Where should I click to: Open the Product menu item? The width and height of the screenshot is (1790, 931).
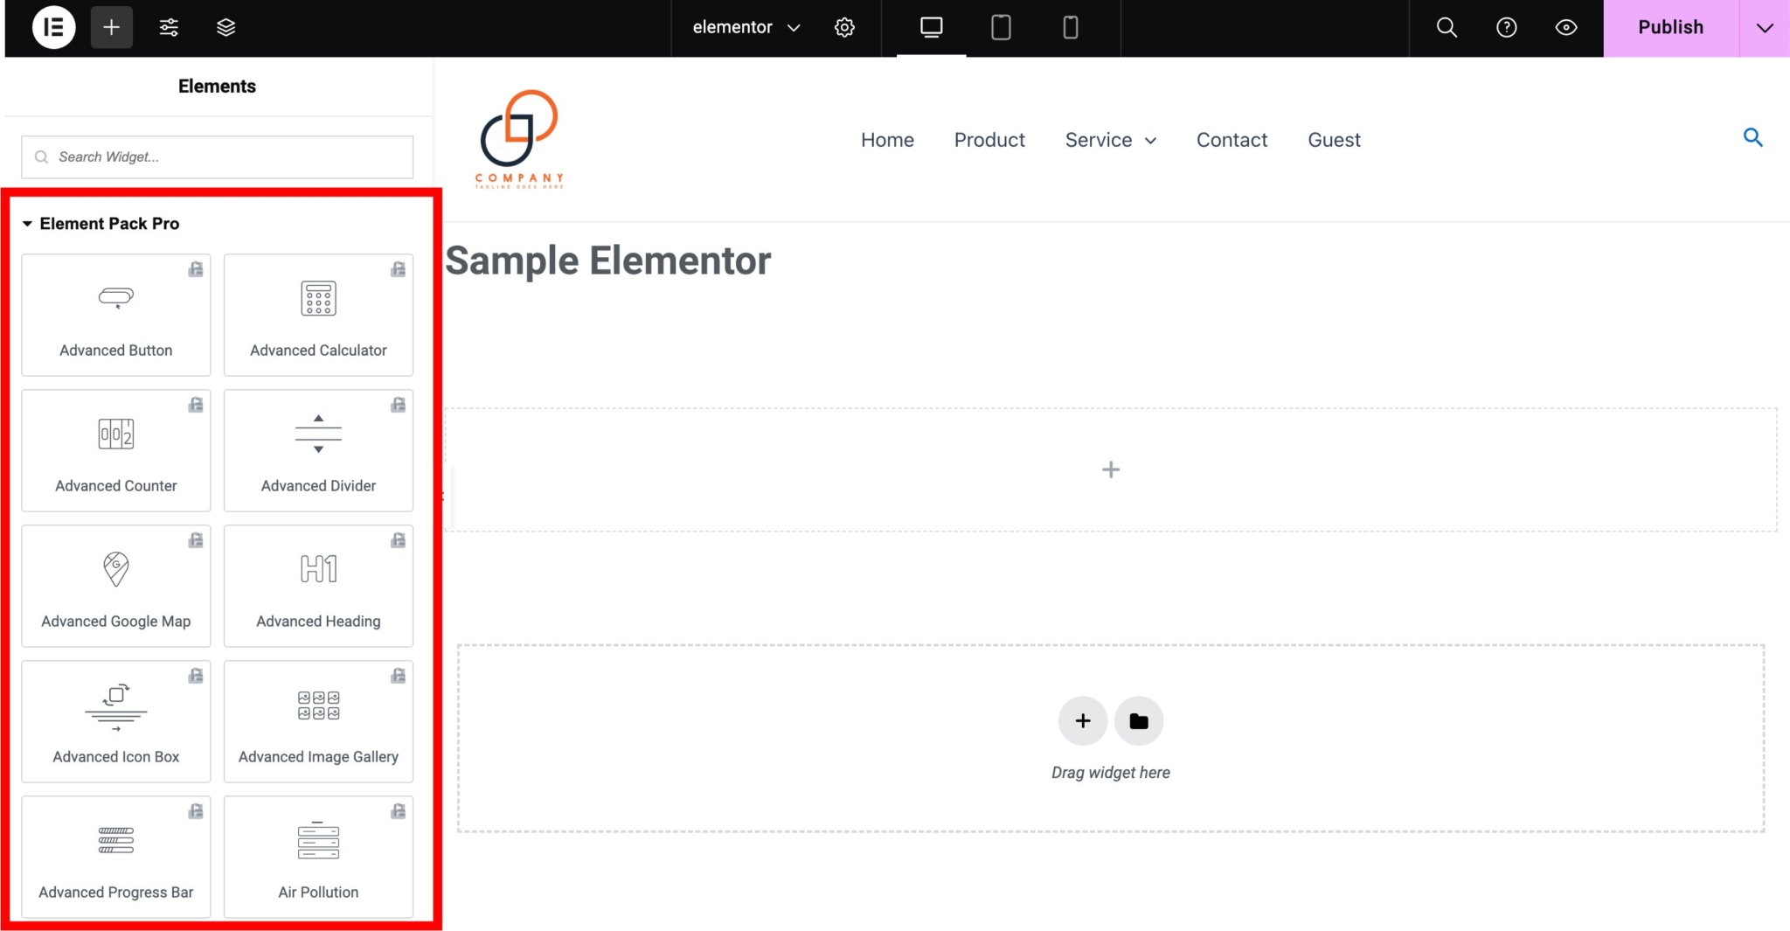(989, 140)
